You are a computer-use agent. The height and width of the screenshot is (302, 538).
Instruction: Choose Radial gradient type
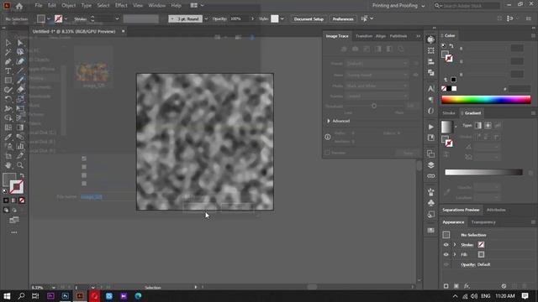tap(488, 126)
